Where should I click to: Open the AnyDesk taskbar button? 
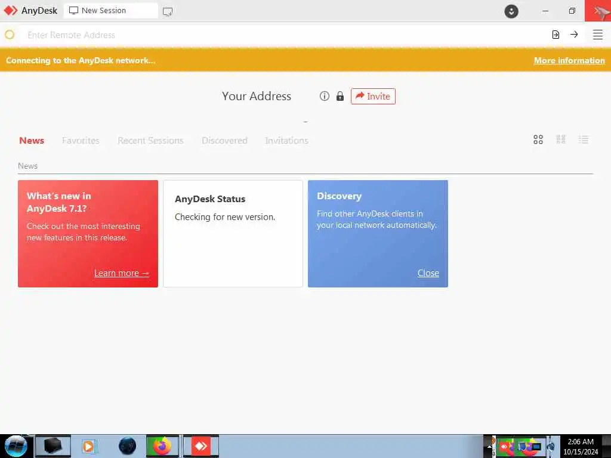pyautogui.click(x=201, y=446)
